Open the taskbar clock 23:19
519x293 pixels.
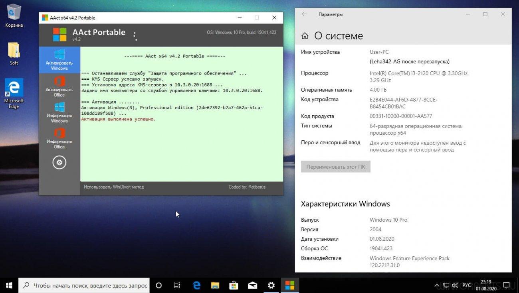tap(486, 285)
